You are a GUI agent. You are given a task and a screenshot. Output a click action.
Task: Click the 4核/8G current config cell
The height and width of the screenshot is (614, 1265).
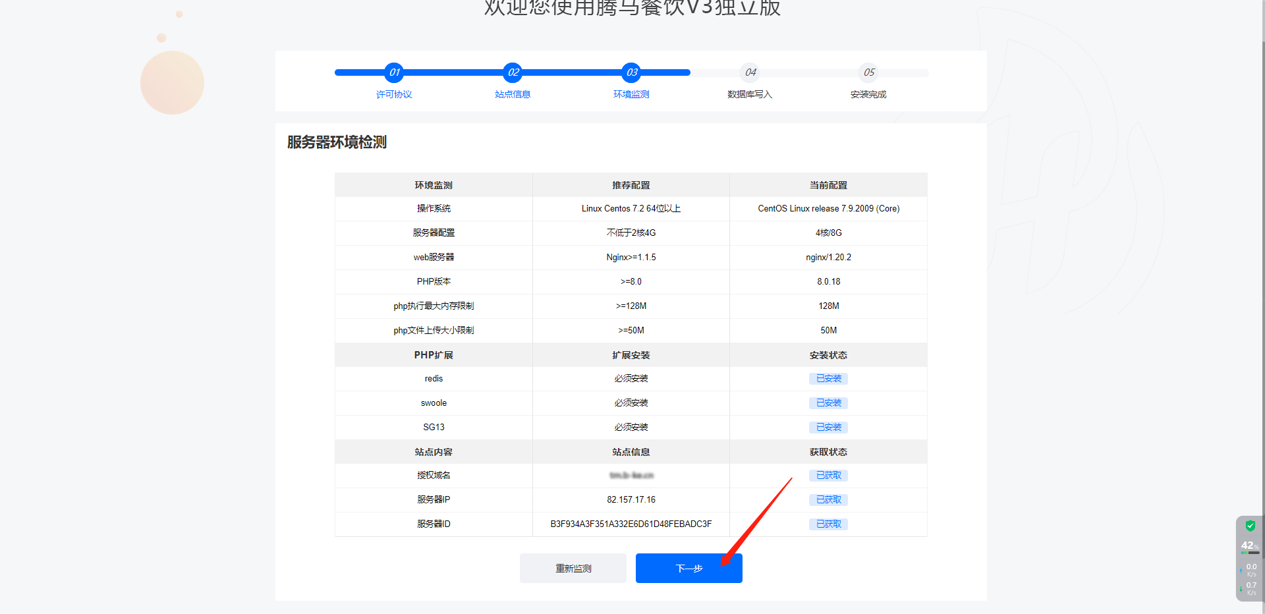[828, 233]
